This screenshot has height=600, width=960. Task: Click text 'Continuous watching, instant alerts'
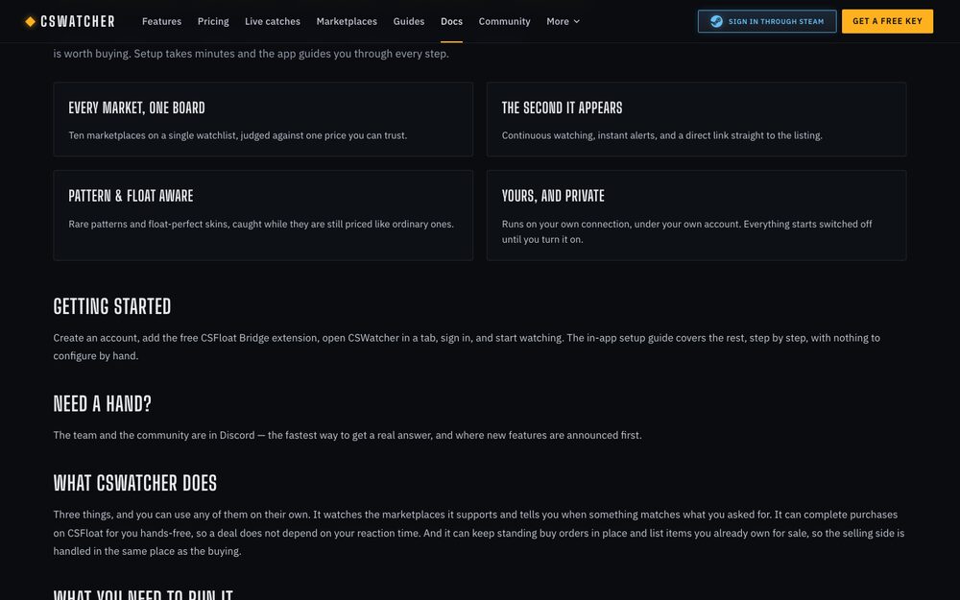coord(579,135)
